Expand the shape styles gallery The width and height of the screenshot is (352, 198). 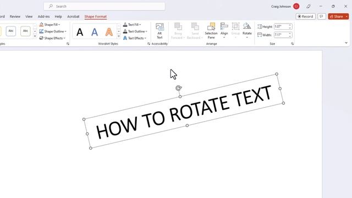(35, 36)
